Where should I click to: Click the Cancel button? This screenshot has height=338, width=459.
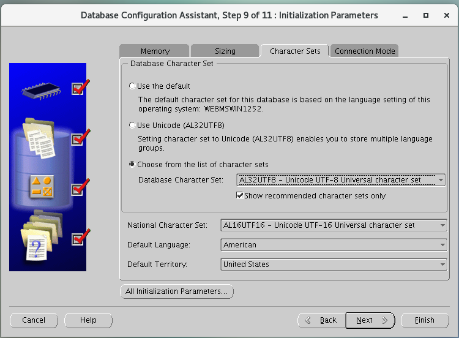tap(34, 320)
